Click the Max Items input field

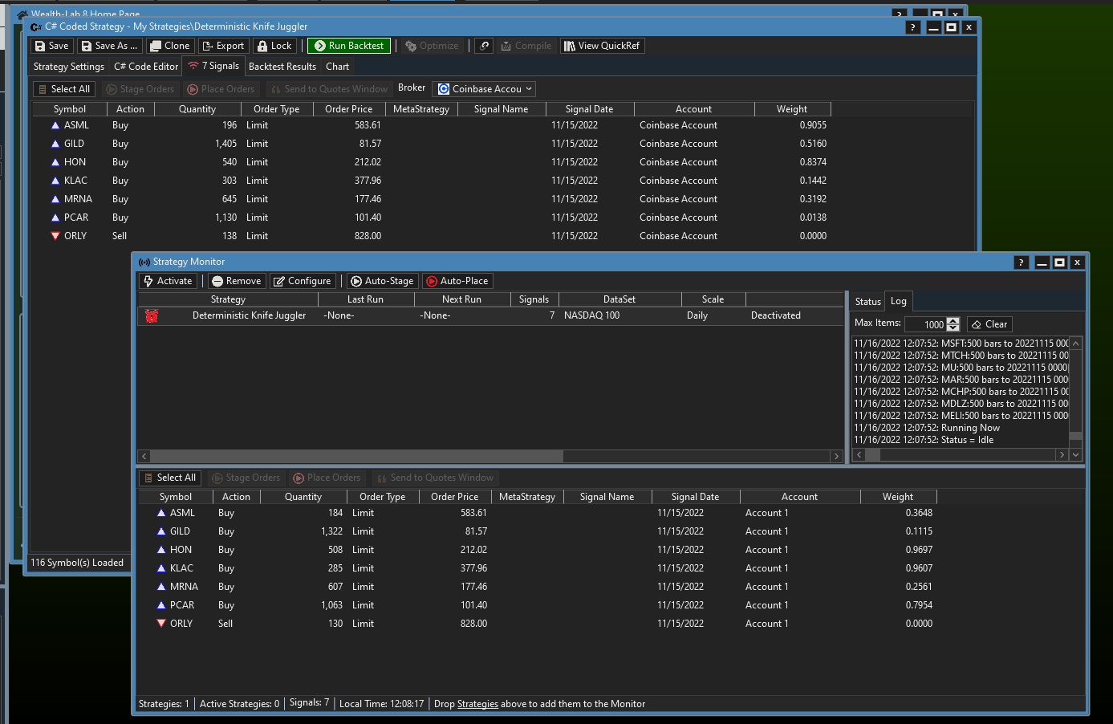[924, 324]
